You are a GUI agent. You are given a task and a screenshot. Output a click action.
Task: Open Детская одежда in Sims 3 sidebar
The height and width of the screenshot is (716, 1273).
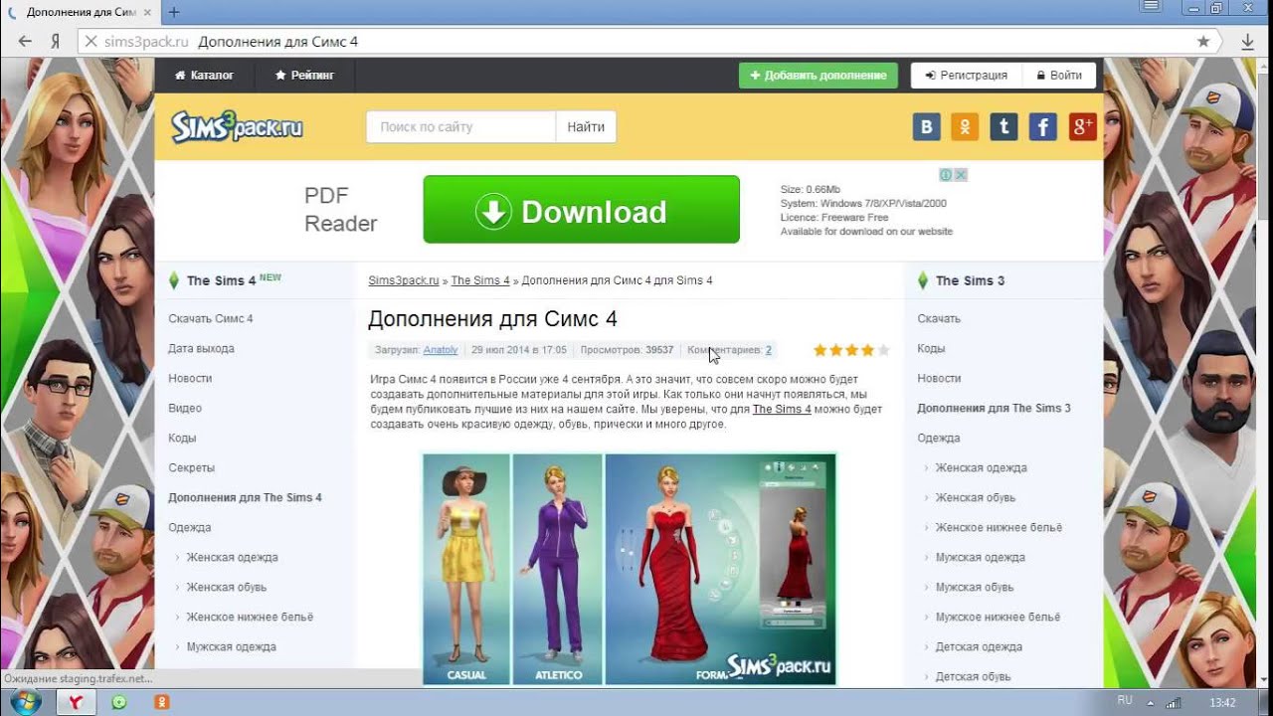pyautogui.click(x=979, y=646)
